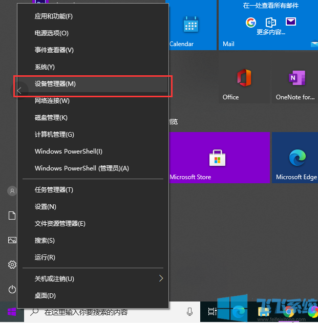Screen dimensions: 318x323
Task: Open the Microsoft Store tile
Action: tap(219, 158)
